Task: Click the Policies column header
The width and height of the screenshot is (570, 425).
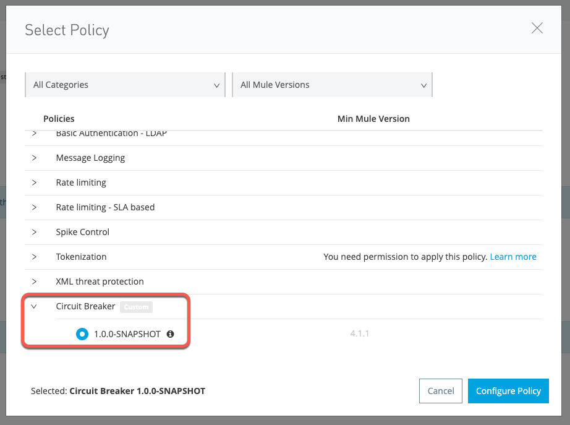Action: 57,119
